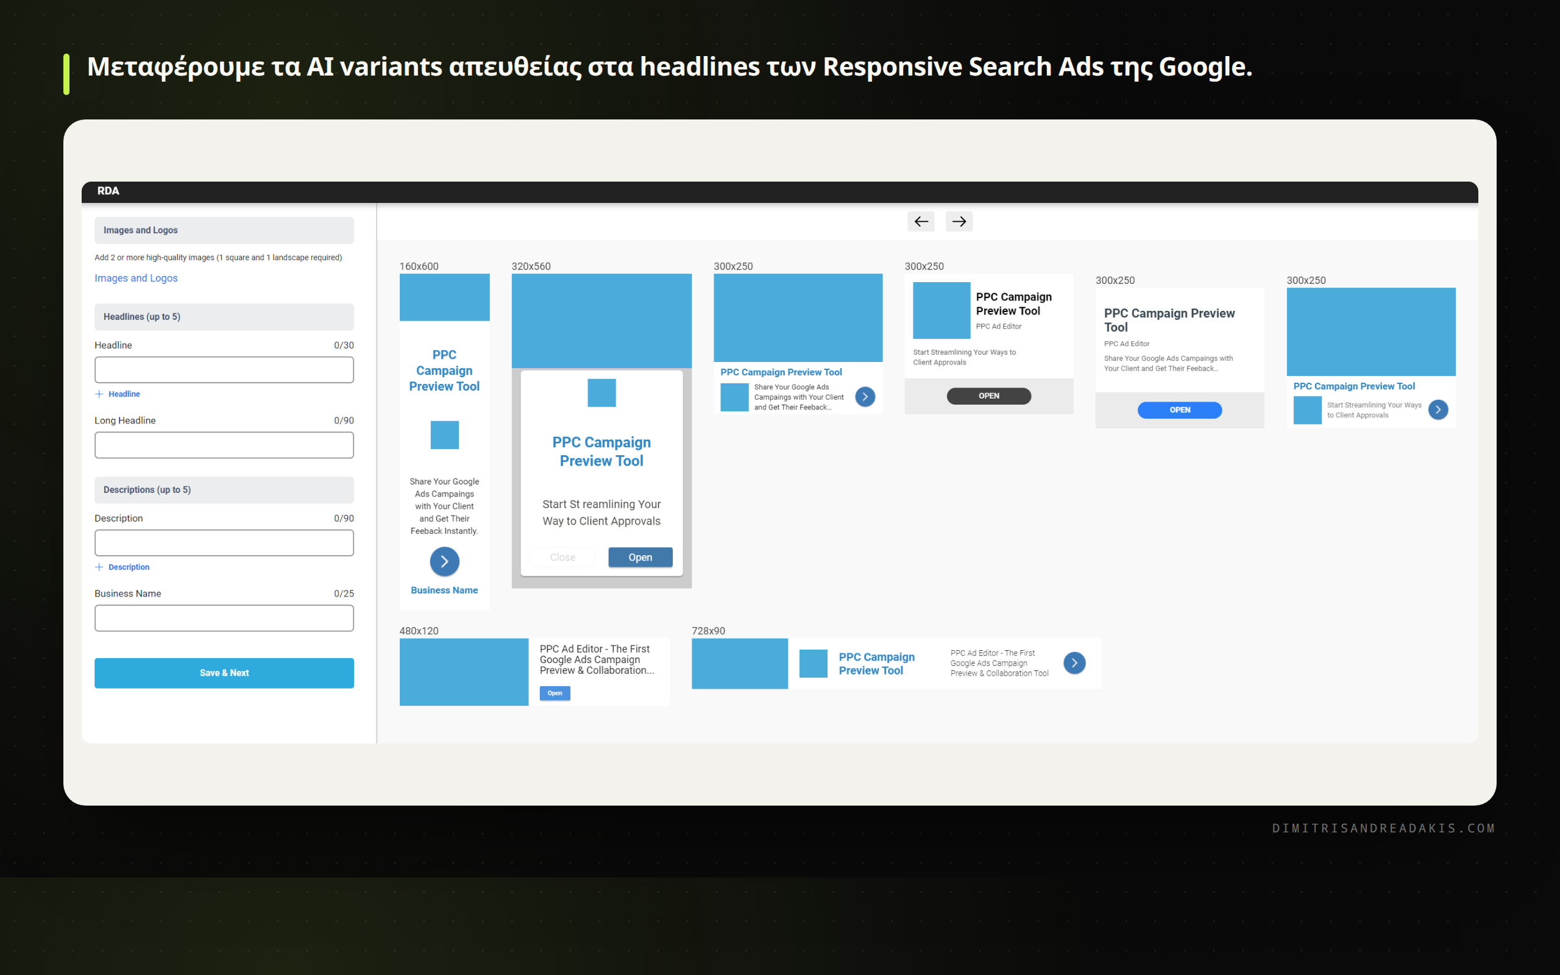1560x975 pixels.
Task: Click the Business Name text in the 160x600 ad
Action: click(444, 590)
